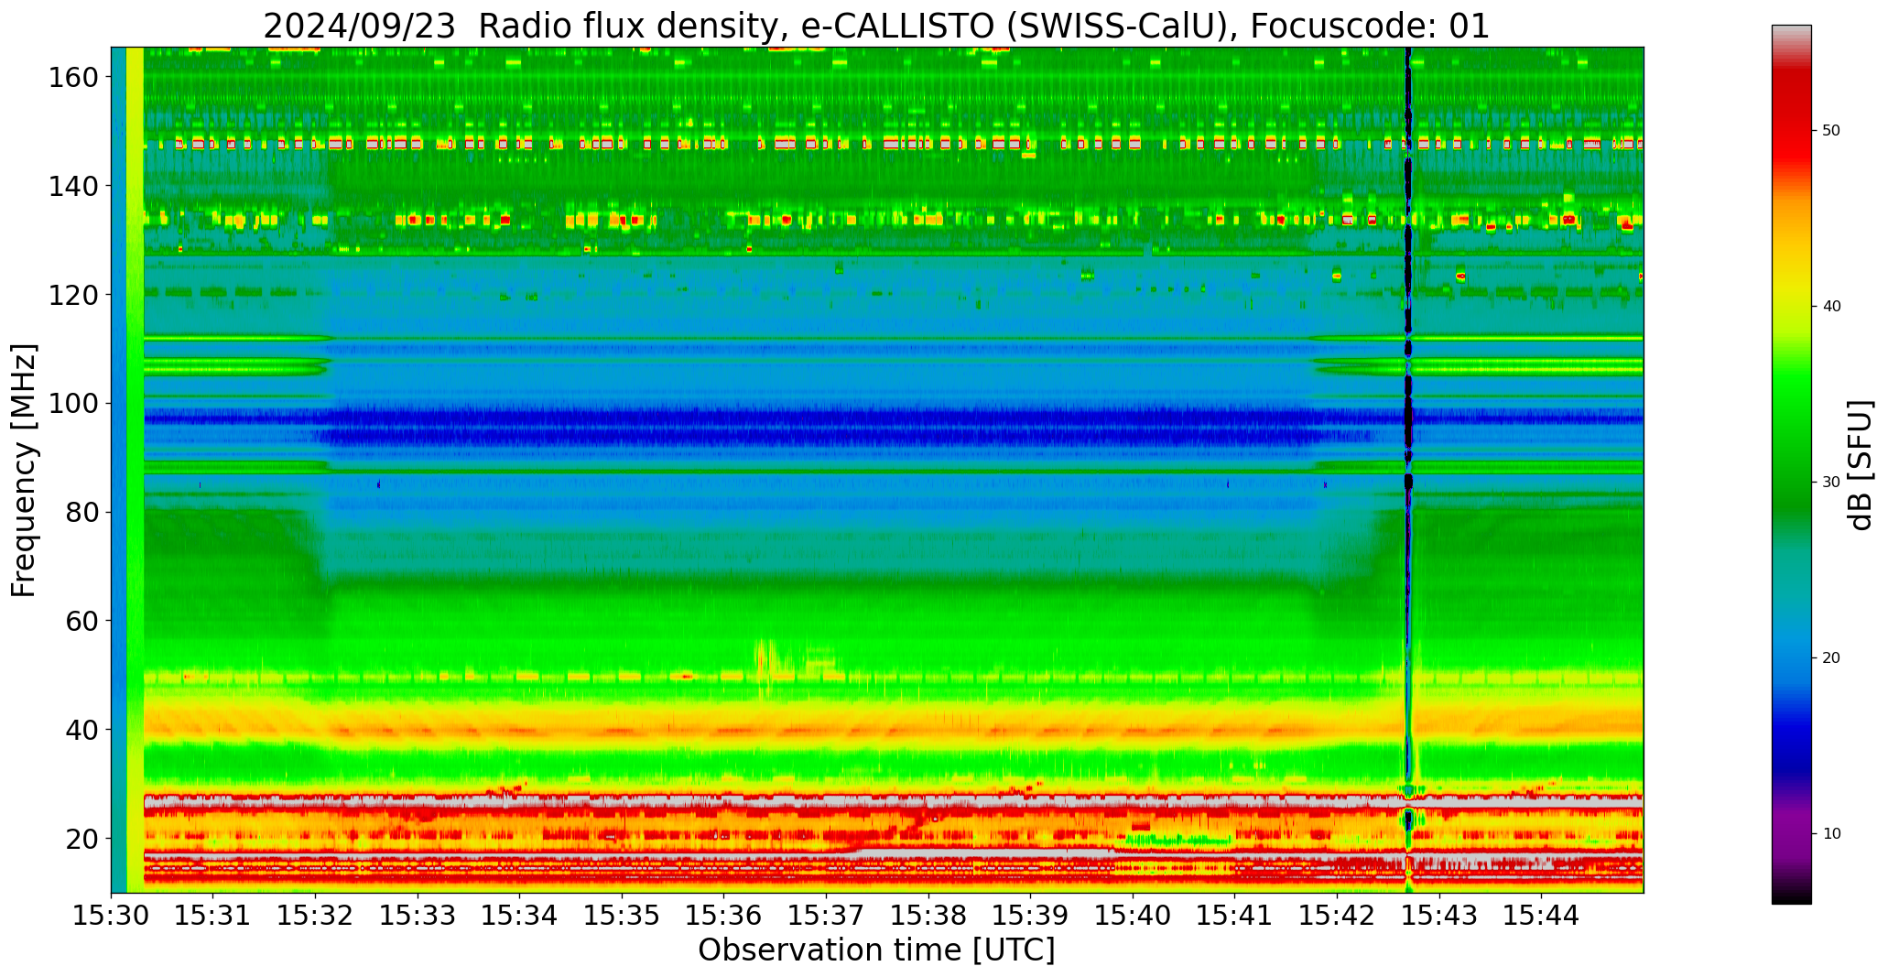Click the 160 frequency tick label
The width and height of the screenshot is (1888, 977).
[x=72, y=77]
